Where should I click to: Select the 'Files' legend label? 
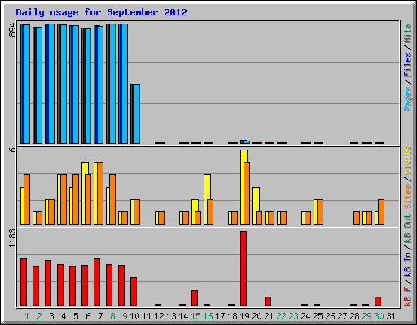(408, 65)
